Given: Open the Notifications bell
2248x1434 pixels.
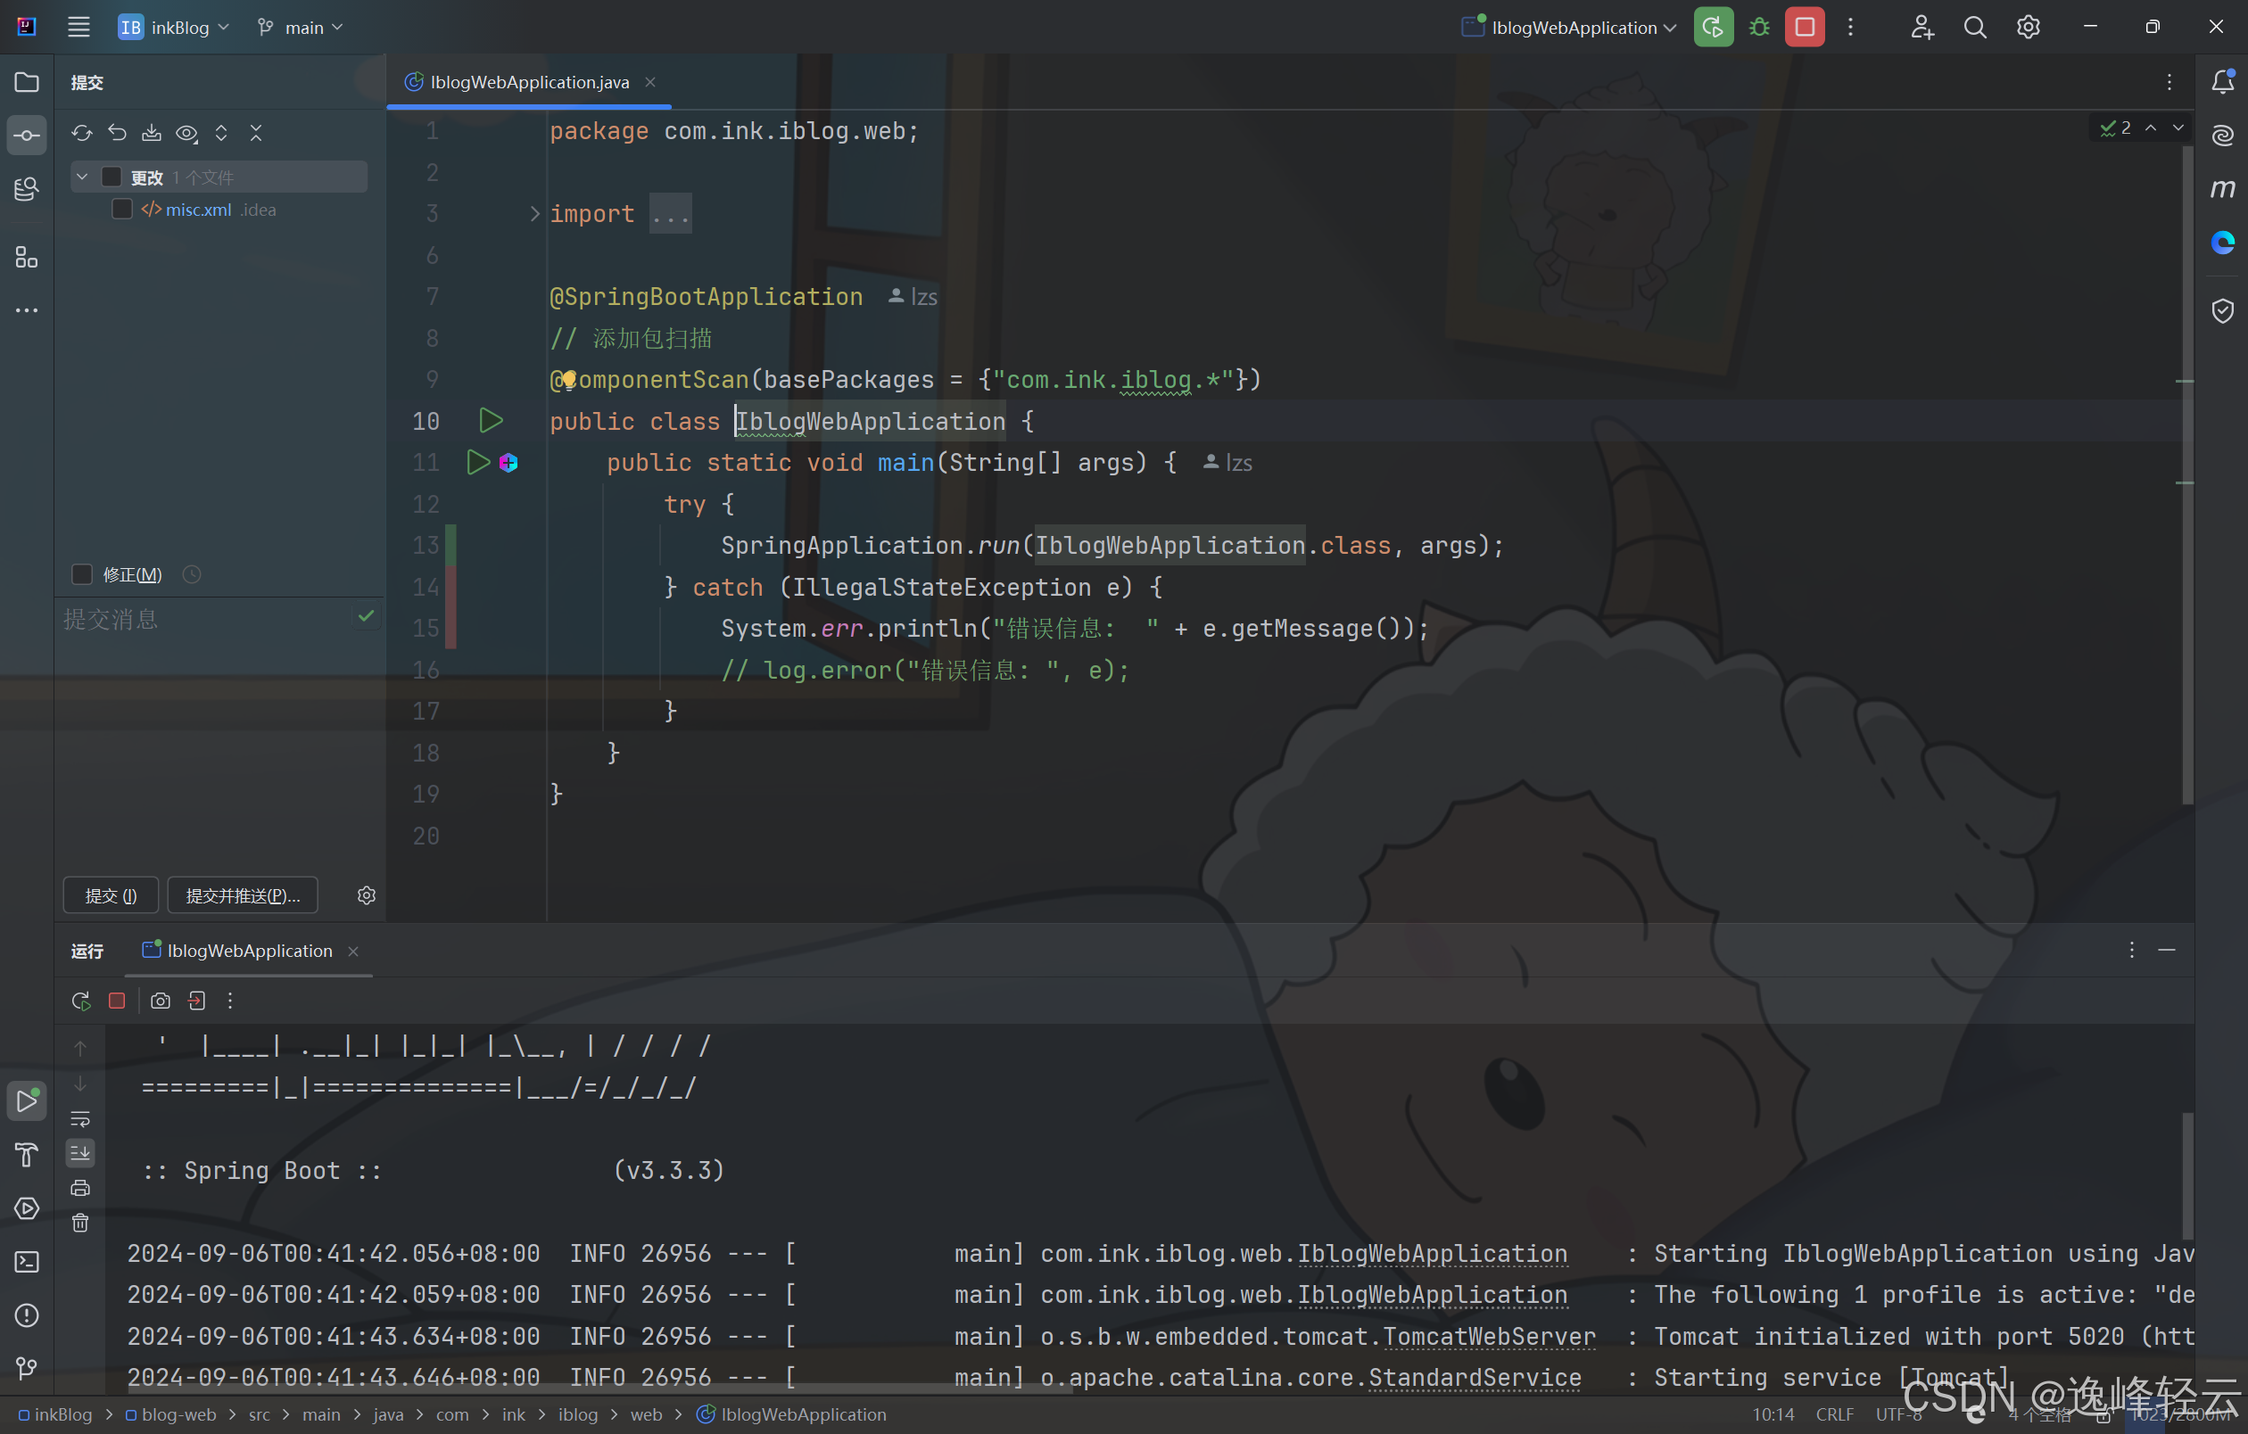Looking at the screenshot, I should (x=2223, y=82).
